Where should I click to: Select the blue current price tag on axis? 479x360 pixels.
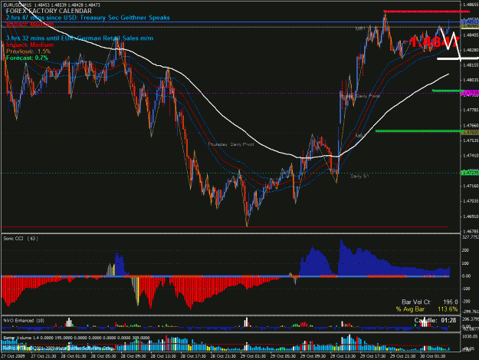click(470, 22)
